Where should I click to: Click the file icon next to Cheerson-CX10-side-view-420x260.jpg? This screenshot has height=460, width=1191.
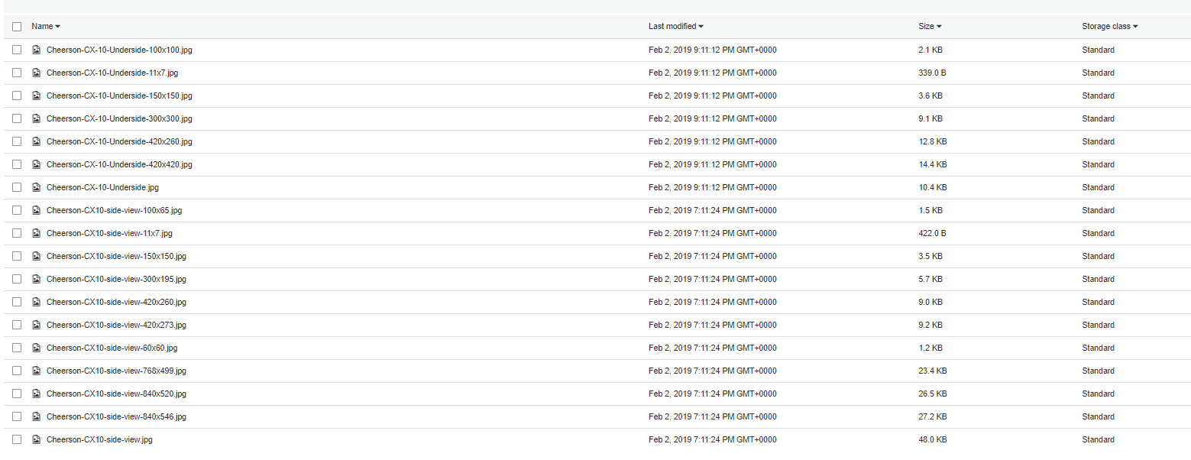pos(36,301)
